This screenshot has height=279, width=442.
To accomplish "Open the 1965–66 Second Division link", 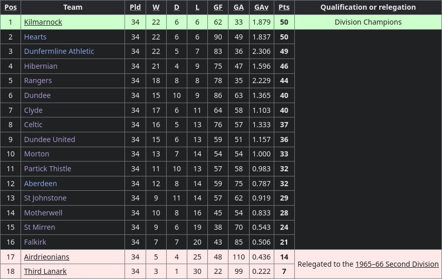I will click(x=397, y=264).
